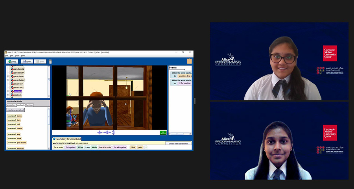This screenshot has width=354, height=189.
Task: Expand the picnicTable tree node
Action: pyautogui.click(x=8, y=76)
